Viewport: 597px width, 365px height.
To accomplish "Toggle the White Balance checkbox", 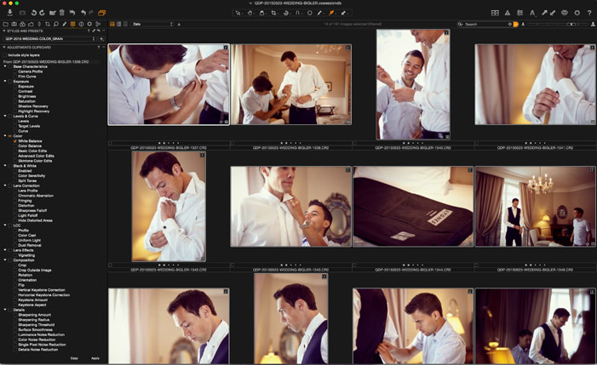I will click(14, 141).
